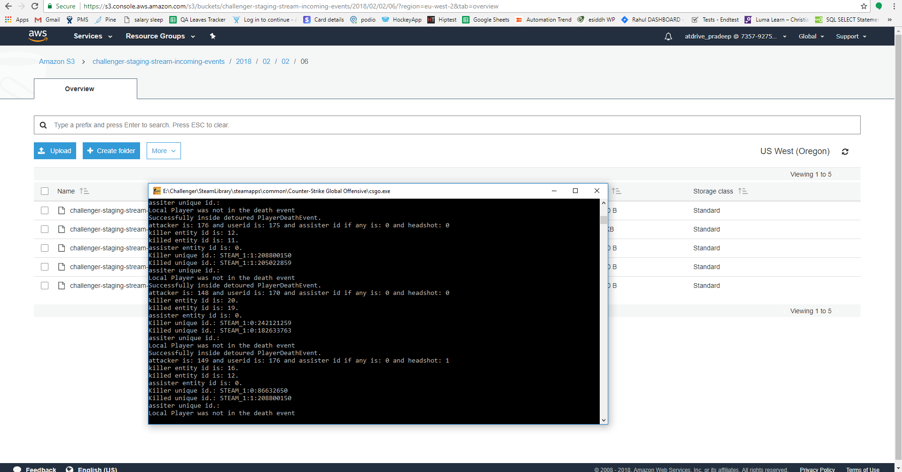Open the Google Sheets bookmark
This screenshot has width=902, height=472.
coord(486,20)
